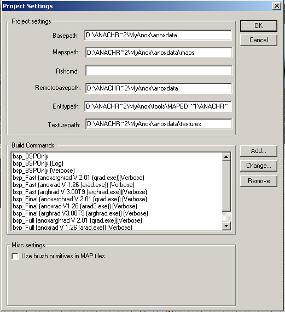Click the Entitypath input box
The width and height of the screenshot is (285, 312).
click(158, 106)
